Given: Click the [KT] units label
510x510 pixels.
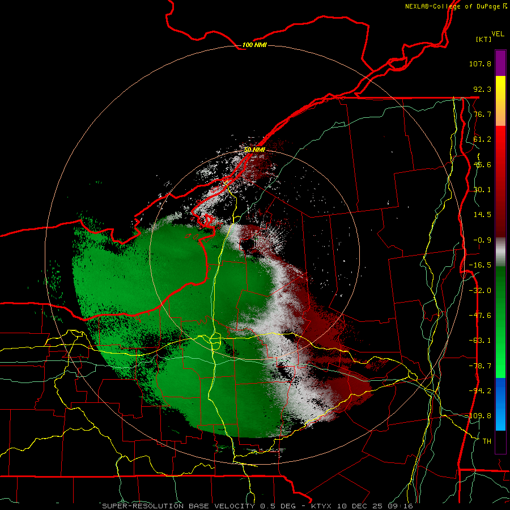Looking at the screenshot, I should (x=483, y=39).
